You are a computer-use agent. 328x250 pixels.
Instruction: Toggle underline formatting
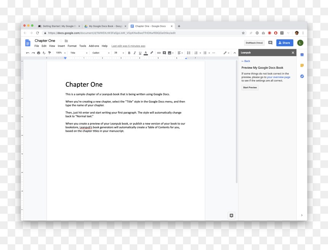point(140,53)
